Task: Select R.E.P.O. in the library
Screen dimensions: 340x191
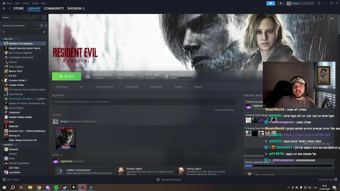Action: tap(13, 76)
